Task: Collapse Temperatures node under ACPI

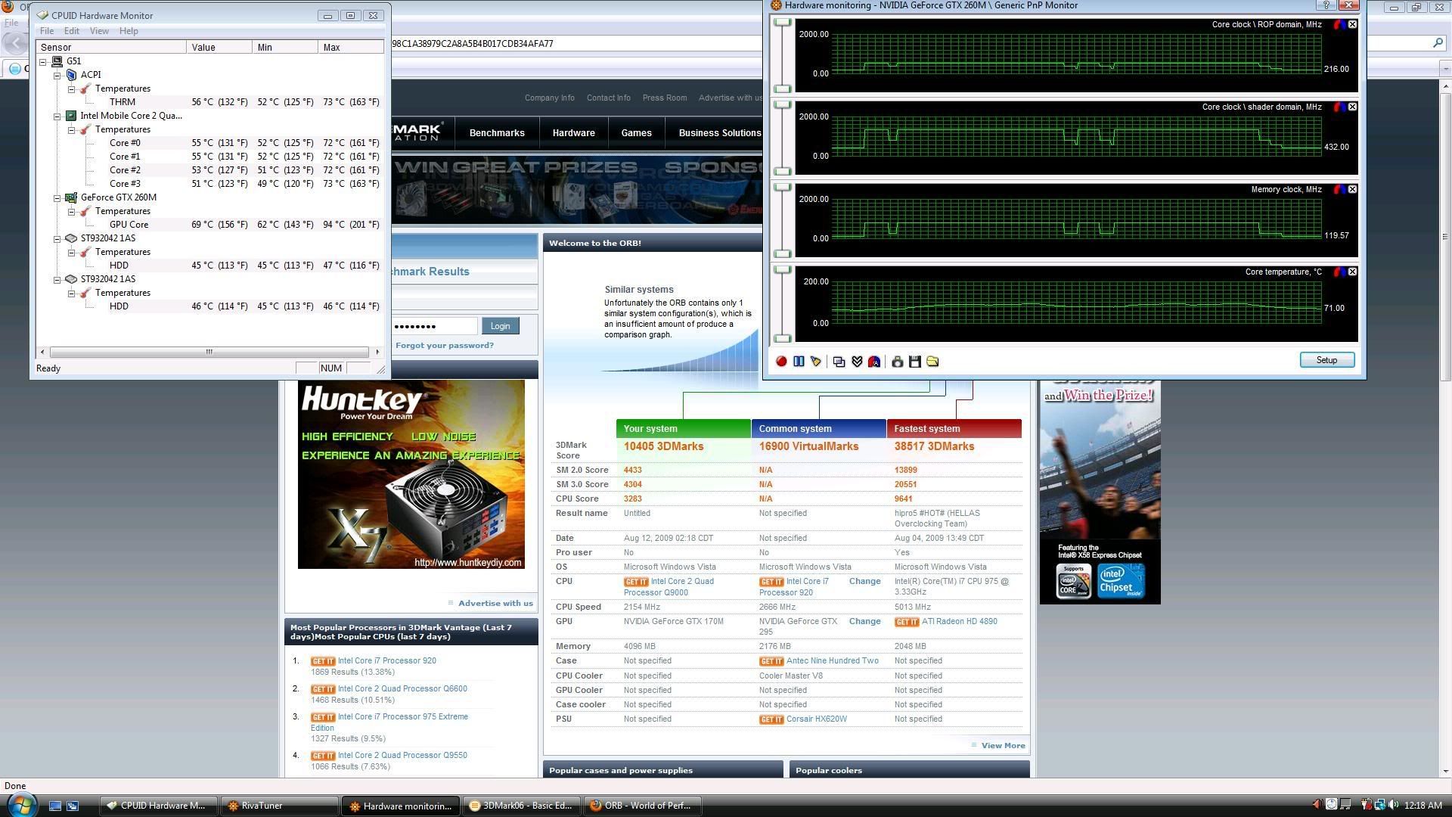Action: (x=71, y=89)
